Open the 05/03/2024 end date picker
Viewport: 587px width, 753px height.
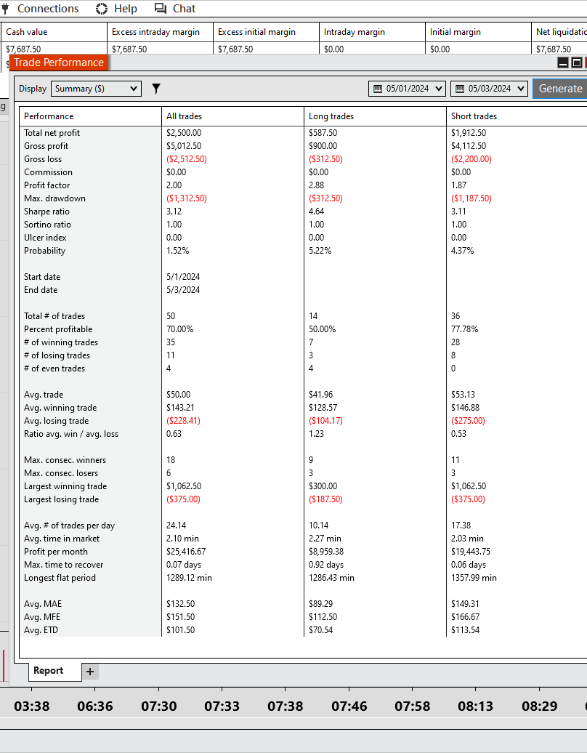(x=489, y=89)
